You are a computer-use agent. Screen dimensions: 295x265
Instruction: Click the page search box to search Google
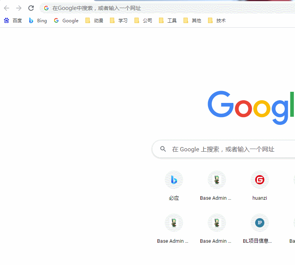[x=223, y=149]
